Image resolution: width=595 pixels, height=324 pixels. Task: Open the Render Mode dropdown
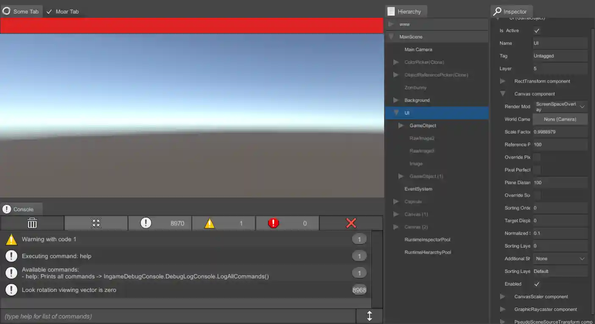click(560, 106)
